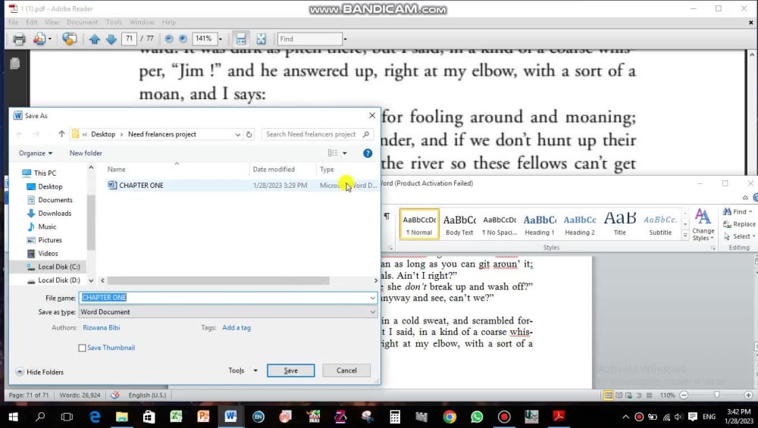The image size is (758, 428).
Task: Expand the Word styles gallery More arrow
Action: point(685,236)
